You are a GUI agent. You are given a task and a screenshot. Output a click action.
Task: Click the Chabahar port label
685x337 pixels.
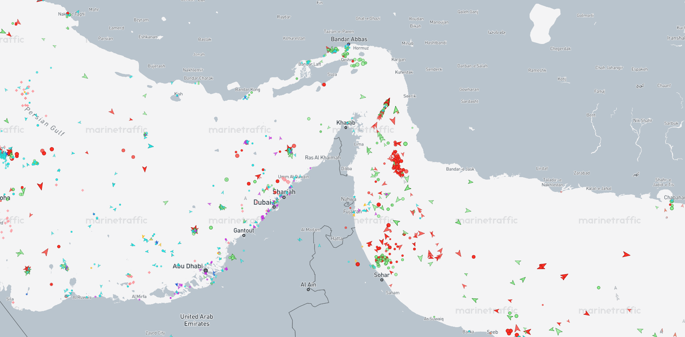click(x=674, y=198)
